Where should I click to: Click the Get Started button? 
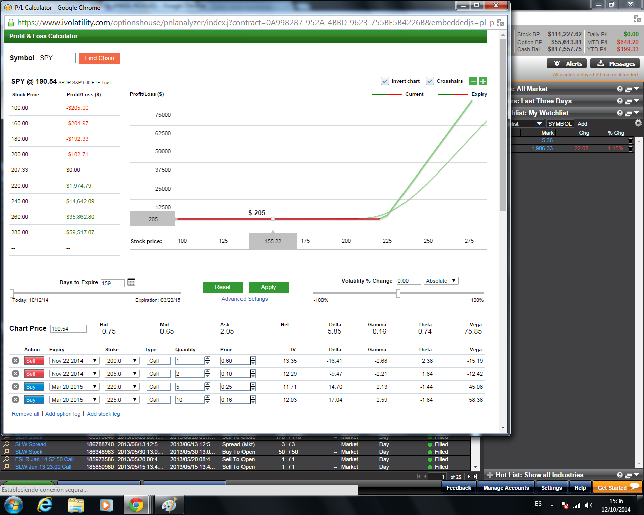coord(617,488)
